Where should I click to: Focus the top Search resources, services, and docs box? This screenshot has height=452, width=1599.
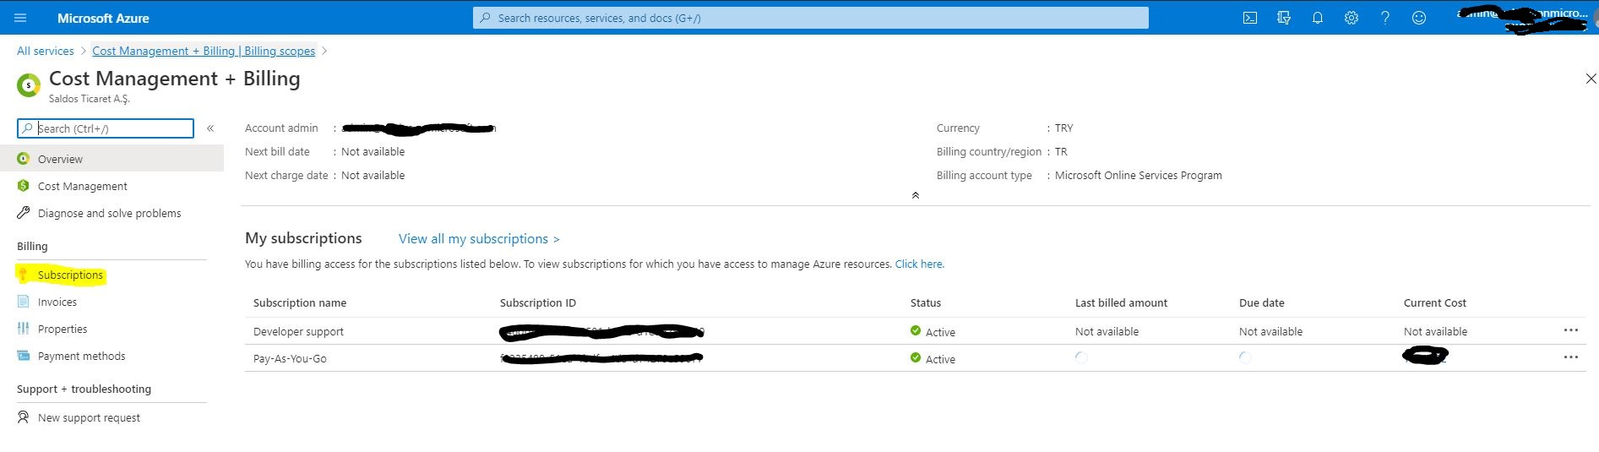tap(811, 18)
